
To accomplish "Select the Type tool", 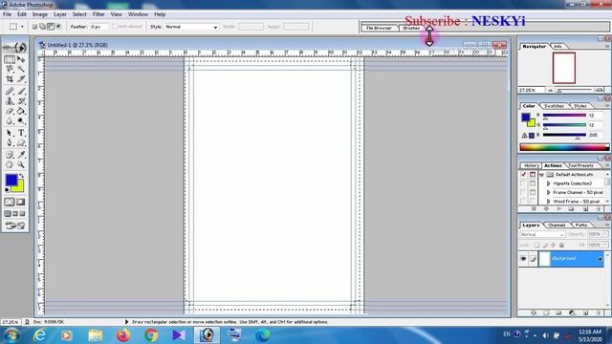I will [21, 133].
